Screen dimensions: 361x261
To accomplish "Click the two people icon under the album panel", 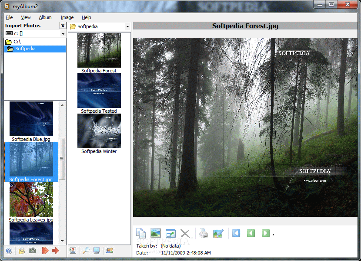I will pos(110,251).
